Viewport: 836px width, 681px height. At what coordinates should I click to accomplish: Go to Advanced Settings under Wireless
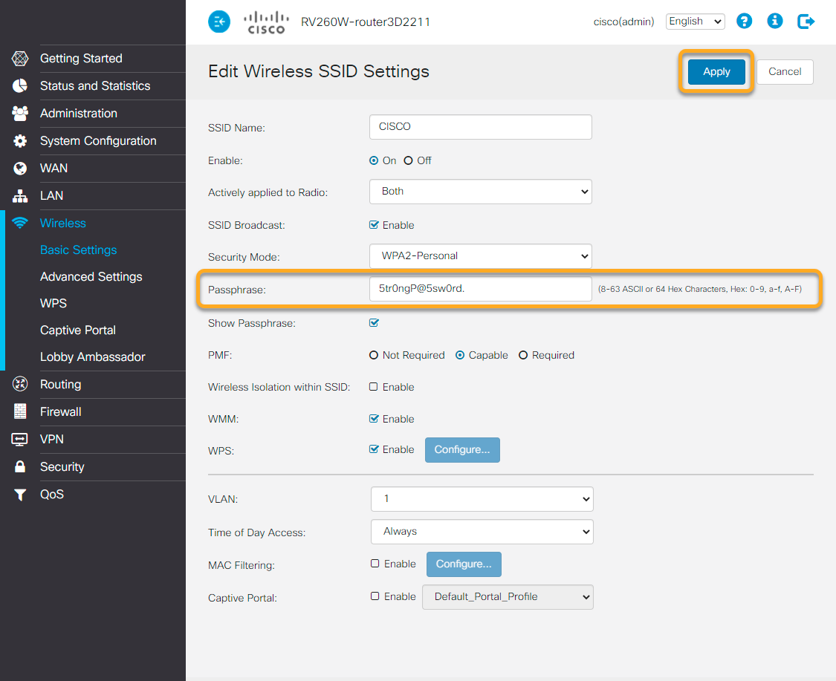pyautogui.click(x=91, y=277)
